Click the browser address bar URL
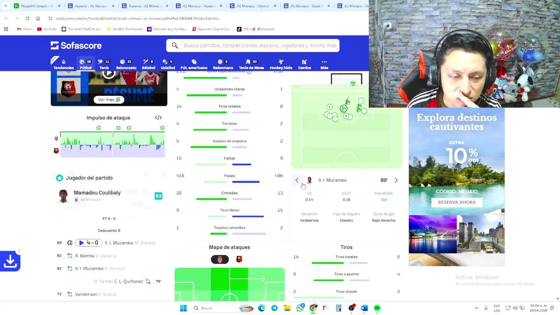 tap(138, 18)
